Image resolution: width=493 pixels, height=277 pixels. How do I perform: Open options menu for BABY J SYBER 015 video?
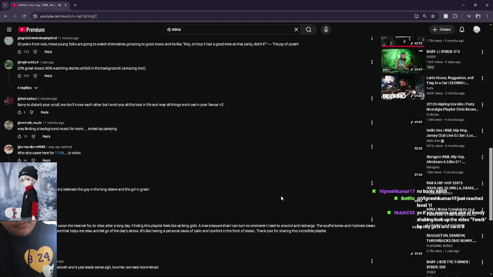point(482,52)
